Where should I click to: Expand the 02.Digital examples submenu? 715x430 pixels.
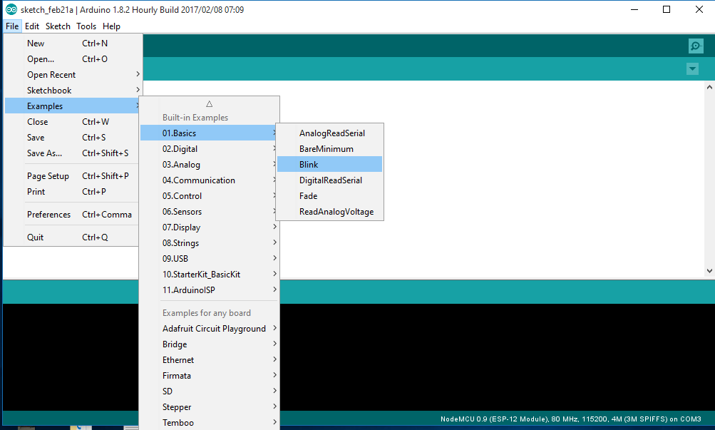pyautogui.click(x=210, y=148)
